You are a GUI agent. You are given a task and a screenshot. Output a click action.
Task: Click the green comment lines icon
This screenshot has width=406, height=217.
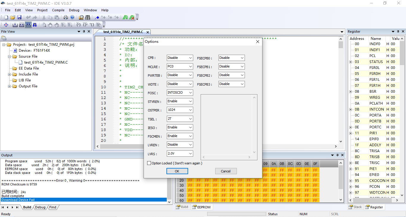[125, 18]
